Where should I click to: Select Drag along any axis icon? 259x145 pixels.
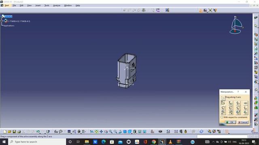tap(246, 103)
